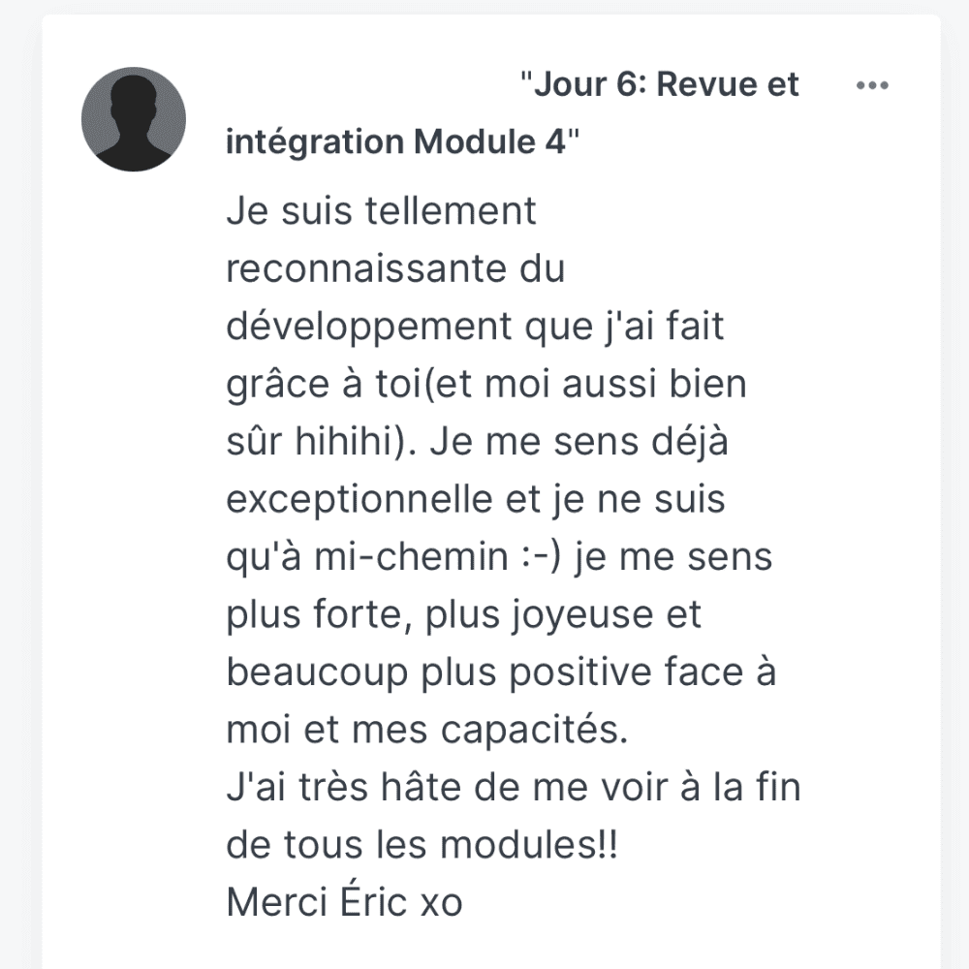Click the "intégration Module 4" title text
Image resolution: width=969 pixels, height=969 pixels.
(x=395, y=141)
